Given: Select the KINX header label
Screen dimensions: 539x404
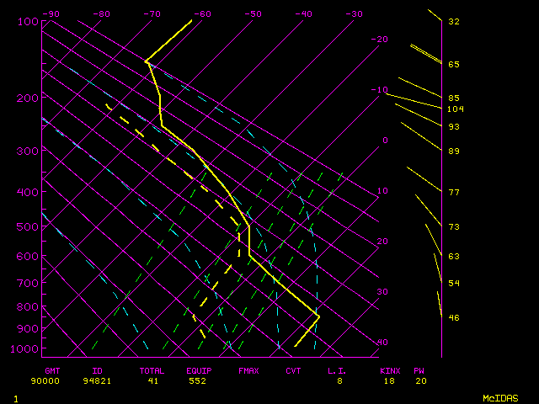Looking at the screenshot, I should pos(389,370).
